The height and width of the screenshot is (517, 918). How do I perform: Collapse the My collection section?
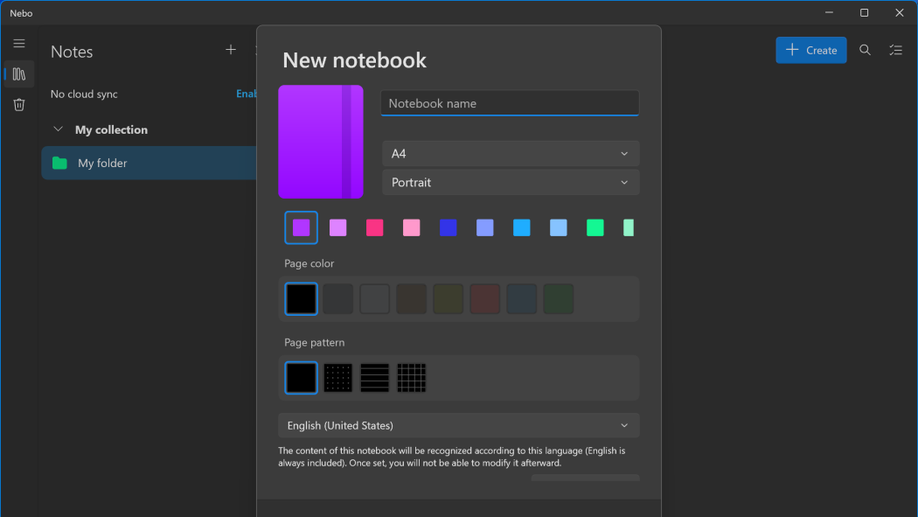(x=59, y=129)
